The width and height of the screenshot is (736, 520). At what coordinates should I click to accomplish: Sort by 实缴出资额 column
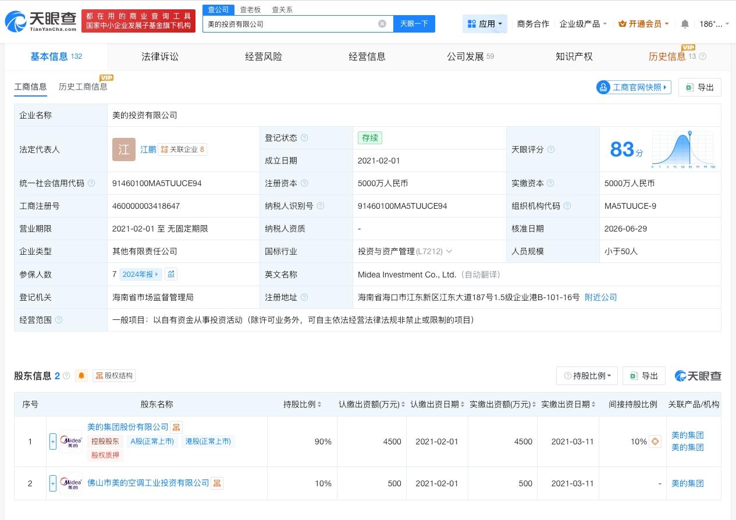pos(535,404)
